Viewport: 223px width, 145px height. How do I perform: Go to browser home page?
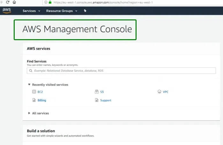[14, 2]
